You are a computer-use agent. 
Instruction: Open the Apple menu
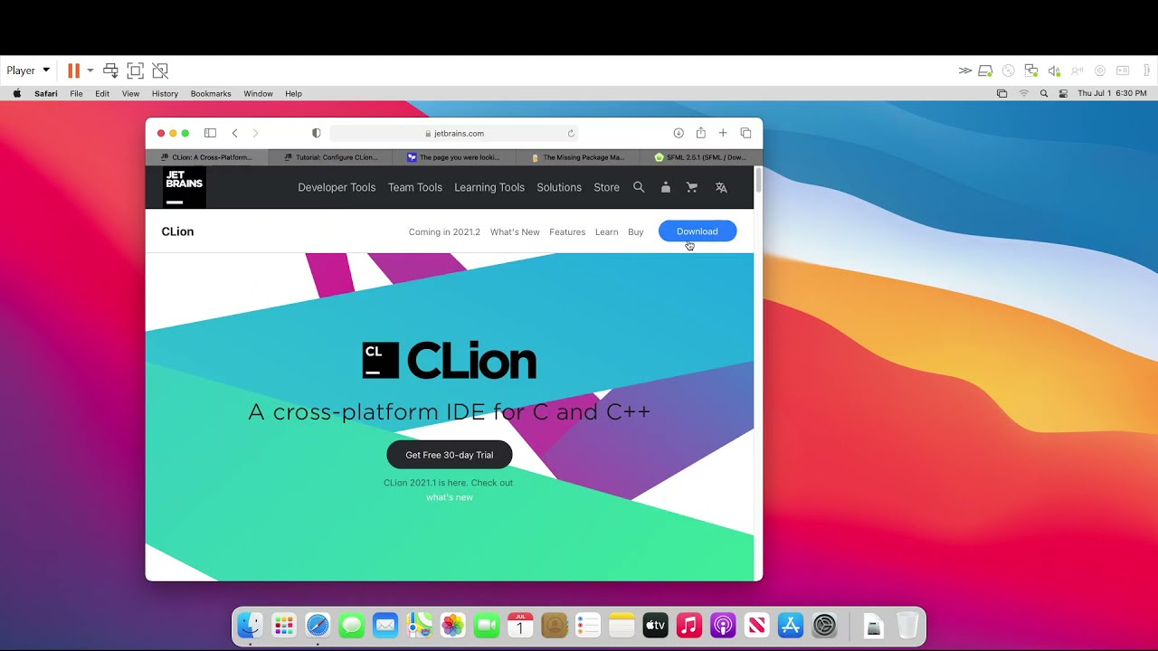tap(16, 93)
